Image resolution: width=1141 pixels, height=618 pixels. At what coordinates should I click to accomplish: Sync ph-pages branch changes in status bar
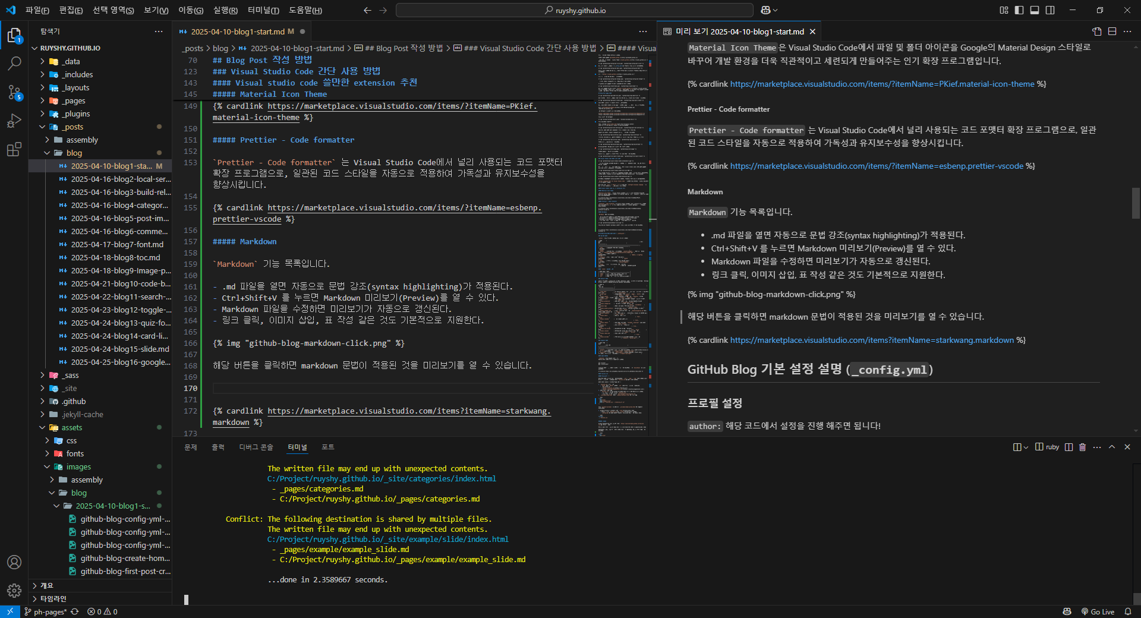[x=75, y=612]
